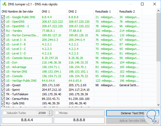Click DNS 1 address 216.146.36.36
Screen dimensions: 161x126
click(x=52, y=62)
